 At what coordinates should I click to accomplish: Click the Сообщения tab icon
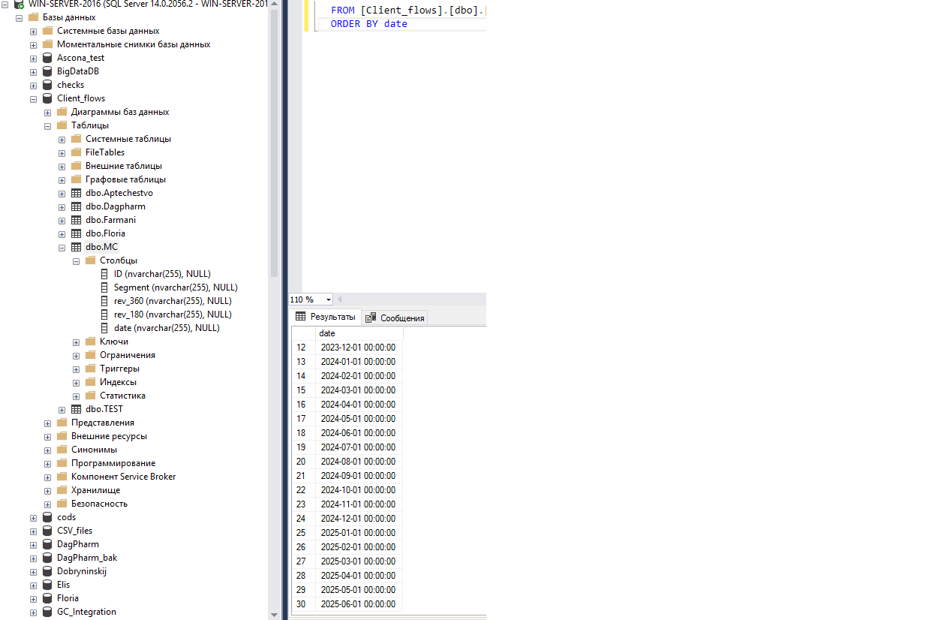tap(370, 318)
